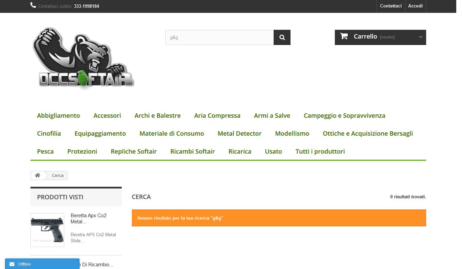Open Ottiche e Acquisizione Bersagli category

tap(368, 133)
